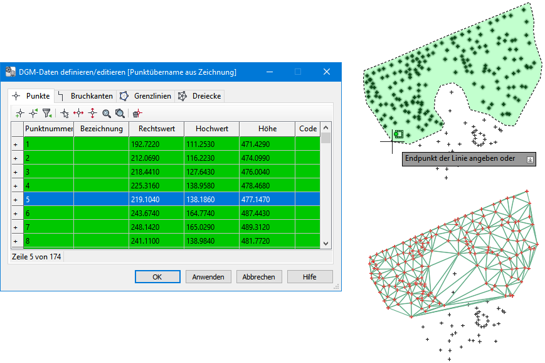Expand row of point number 8
The image size is (545, 363).
16,241
